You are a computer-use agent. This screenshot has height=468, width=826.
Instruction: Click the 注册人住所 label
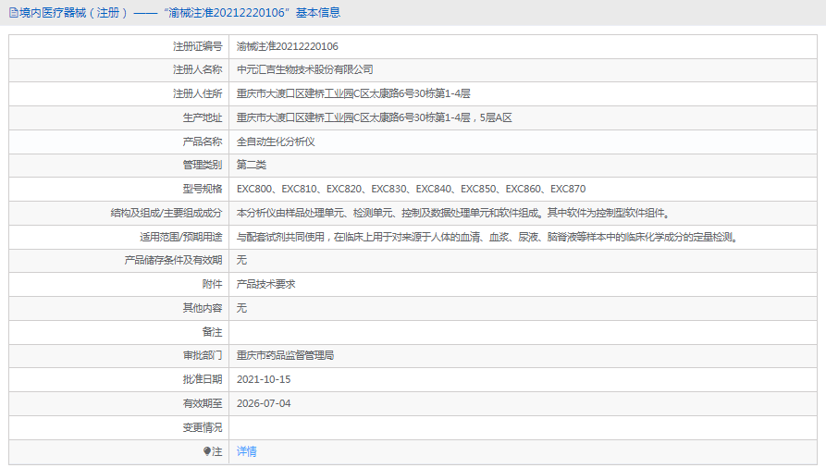198,93
